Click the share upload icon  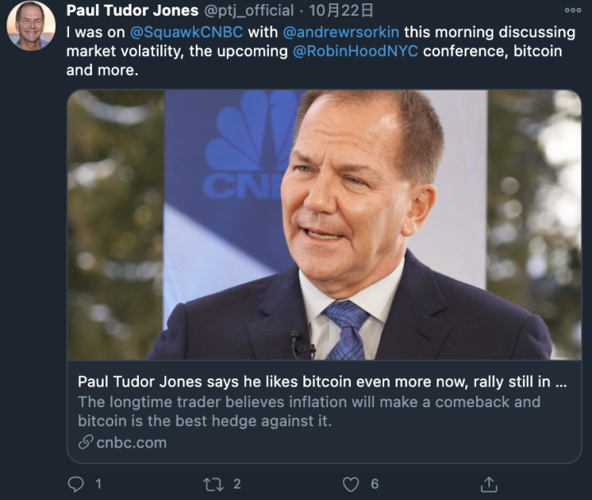488,484
